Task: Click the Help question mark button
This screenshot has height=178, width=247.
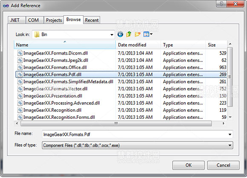Action: point(221,4)
